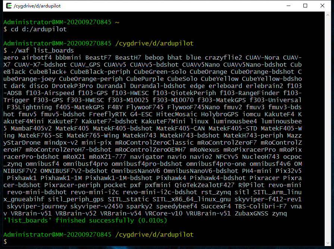Screen dimensions: 334x249
Task: Click the board name 'sitl_periph_gps'
Action: 76,199
